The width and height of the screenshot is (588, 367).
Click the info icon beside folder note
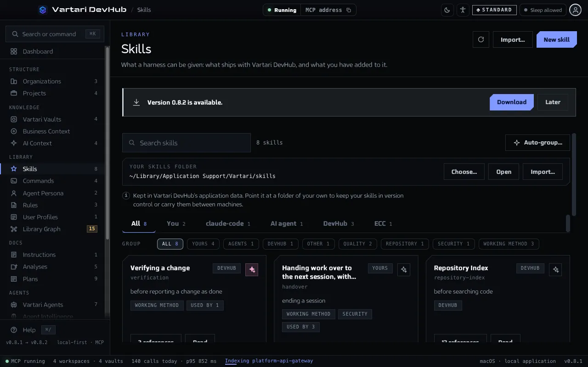126,195
